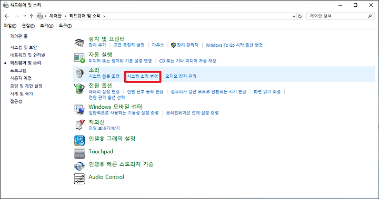Click 오디오 장치 관리 link
379x199 pixels.
point(181,76)
